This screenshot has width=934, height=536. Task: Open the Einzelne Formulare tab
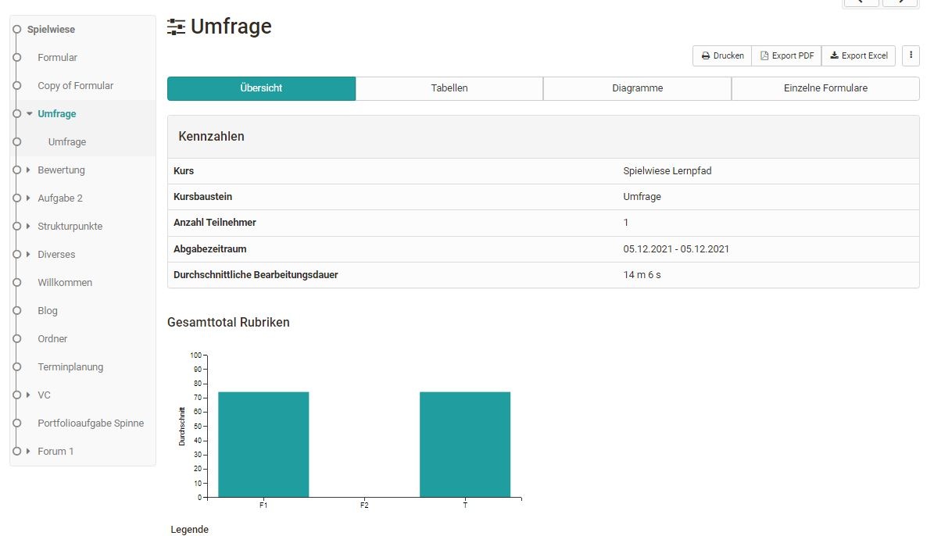(x=825, y=88)
